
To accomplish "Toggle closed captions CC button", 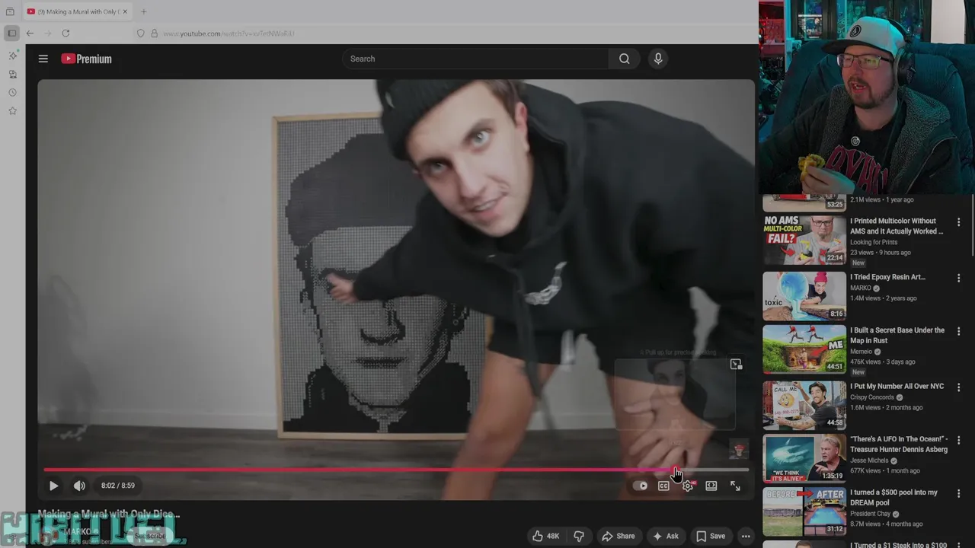I will 663,486.
